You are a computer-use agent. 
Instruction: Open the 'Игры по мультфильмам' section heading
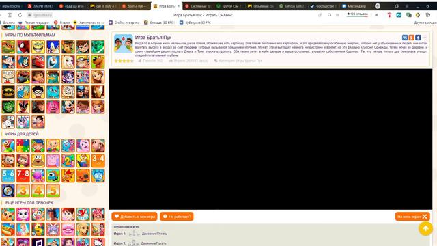30,35
